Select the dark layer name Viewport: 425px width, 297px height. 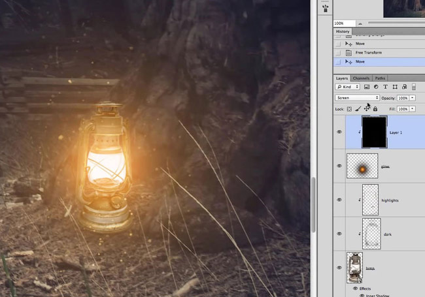click(388, 234)
